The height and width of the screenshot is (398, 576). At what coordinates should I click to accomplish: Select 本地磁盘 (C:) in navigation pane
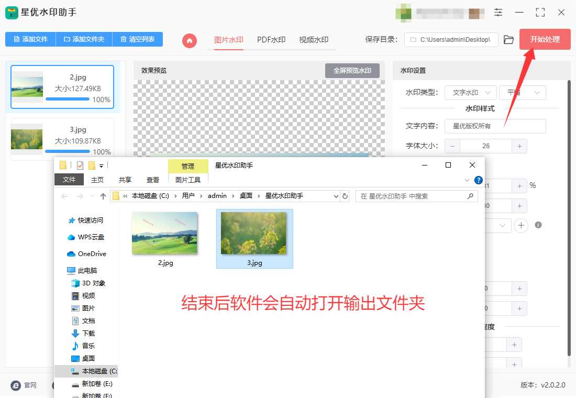[86, 371]
